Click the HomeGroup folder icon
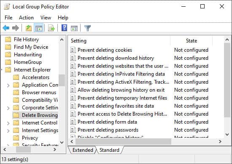The height and width of the screenshot is (164, 232). pos(8,62)
